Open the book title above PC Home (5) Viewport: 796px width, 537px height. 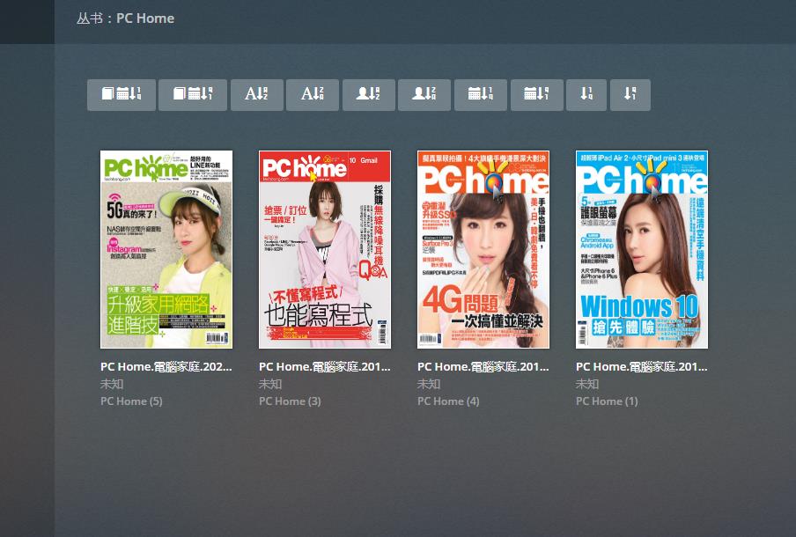click(x=166, y=367)
